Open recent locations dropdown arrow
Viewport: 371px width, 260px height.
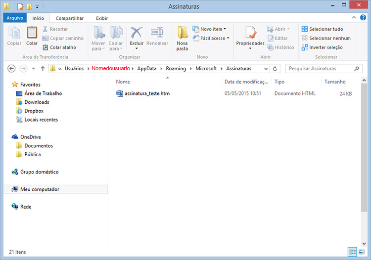[x=33, y=69]
